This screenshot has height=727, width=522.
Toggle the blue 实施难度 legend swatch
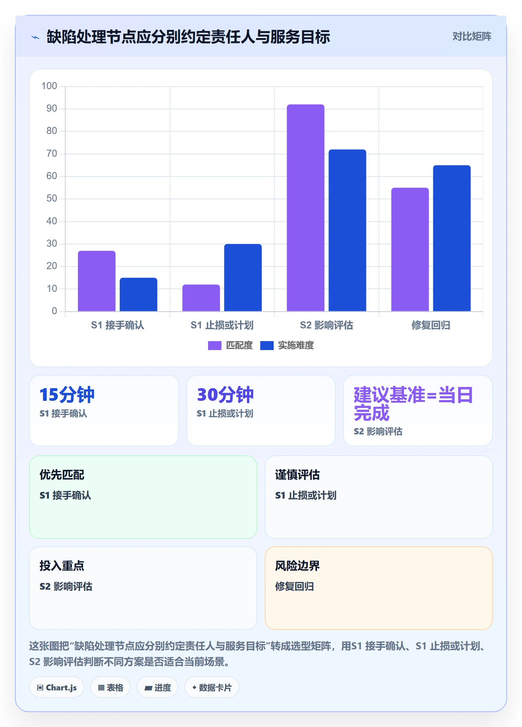click(x=267, y=346)
